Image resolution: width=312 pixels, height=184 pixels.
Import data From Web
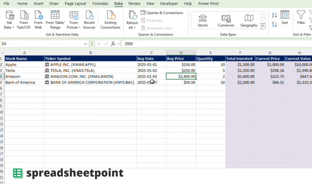pyautogui.click(x=38, y=20)
